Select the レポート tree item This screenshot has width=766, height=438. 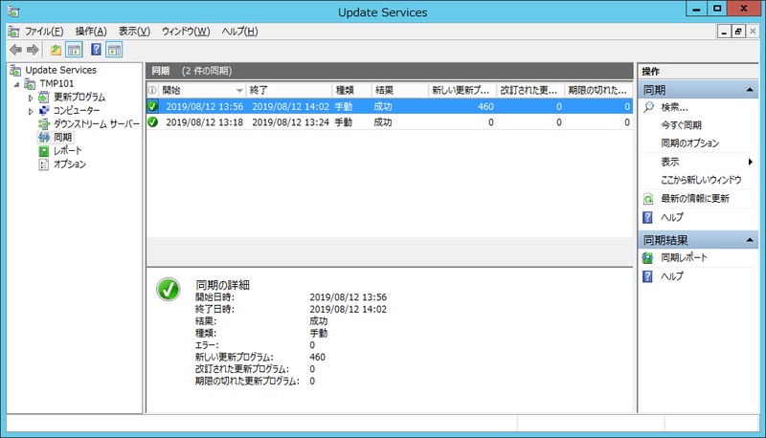(x=67, y=151)
